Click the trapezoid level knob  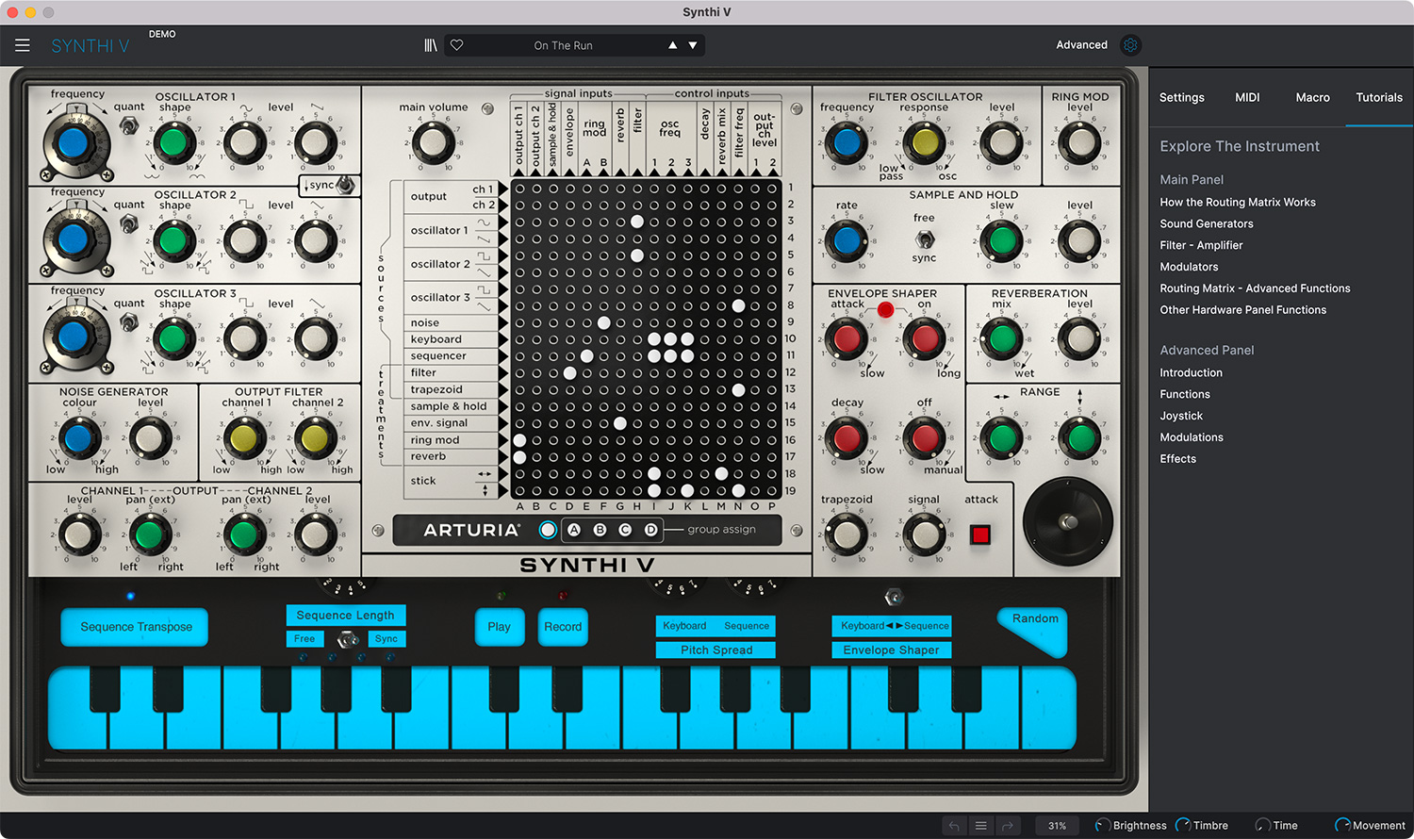tap(847, 535)
